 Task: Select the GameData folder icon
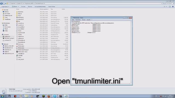17,12
